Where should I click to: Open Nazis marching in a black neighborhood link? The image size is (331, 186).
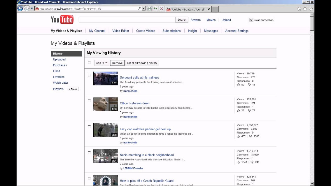147,155
